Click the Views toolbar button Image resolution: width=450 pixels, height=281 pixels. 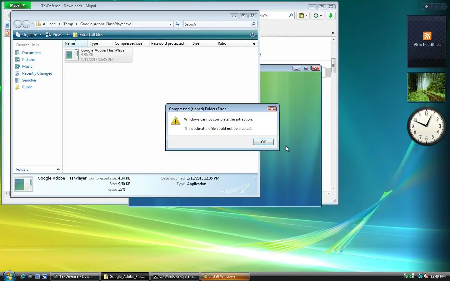[x=54, y=35]
